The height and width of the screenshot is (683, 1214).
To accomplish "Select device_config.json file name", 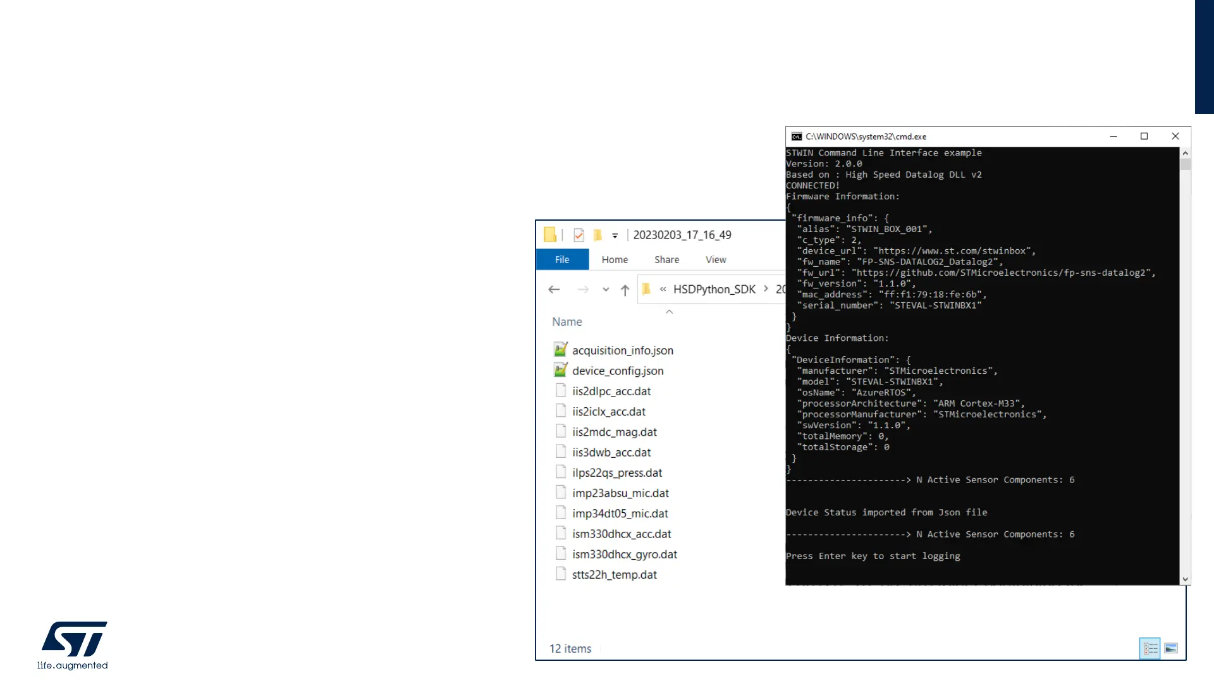I will coord(618,371).
